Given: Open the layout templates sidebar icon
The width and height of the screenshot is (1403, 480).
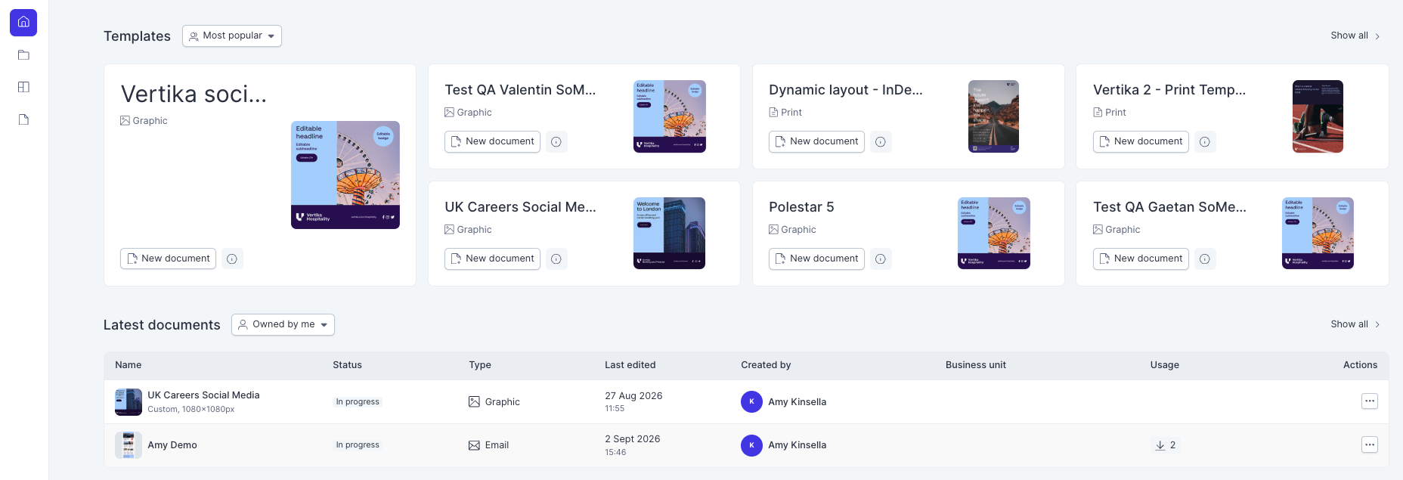Looking at the screenshot, I should (x=23, y=87).
